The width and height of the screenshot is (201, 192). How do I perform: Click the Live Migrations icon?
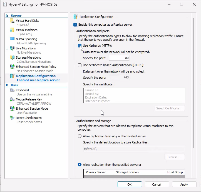coord(12,48)
